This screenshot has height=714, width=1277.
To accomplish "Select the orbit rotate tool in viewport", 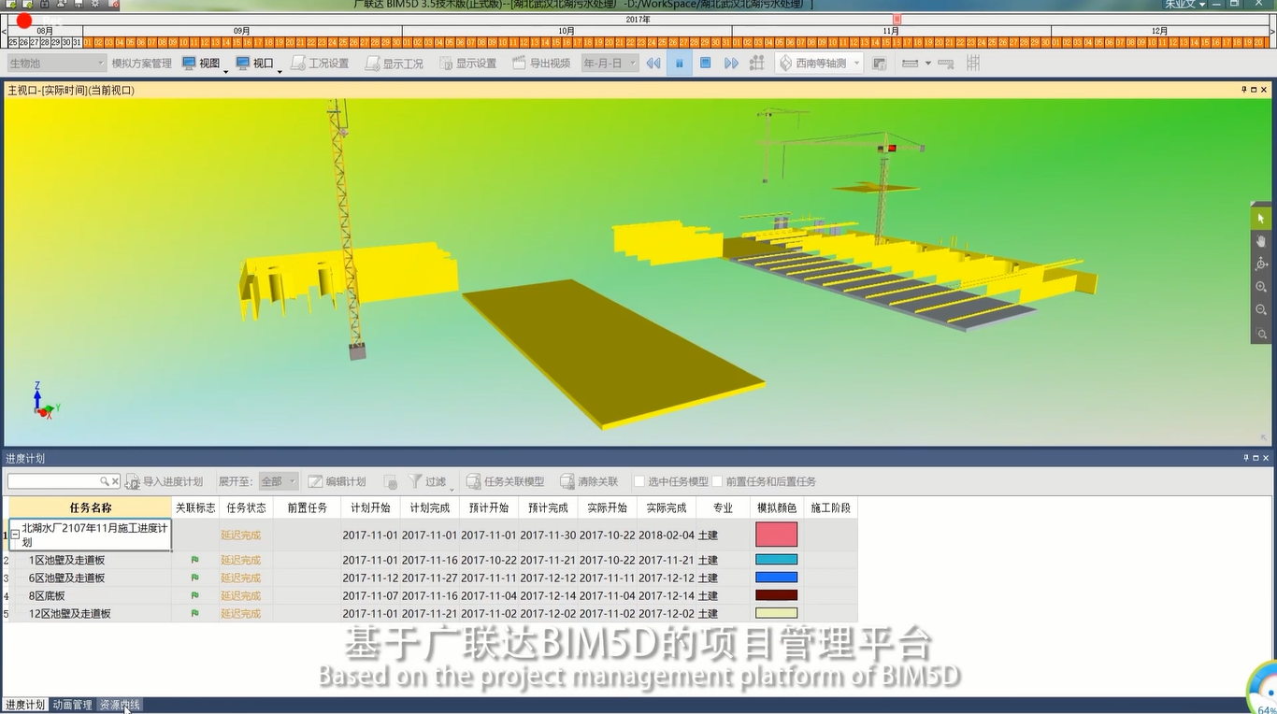I will (x=1261, y=264).
